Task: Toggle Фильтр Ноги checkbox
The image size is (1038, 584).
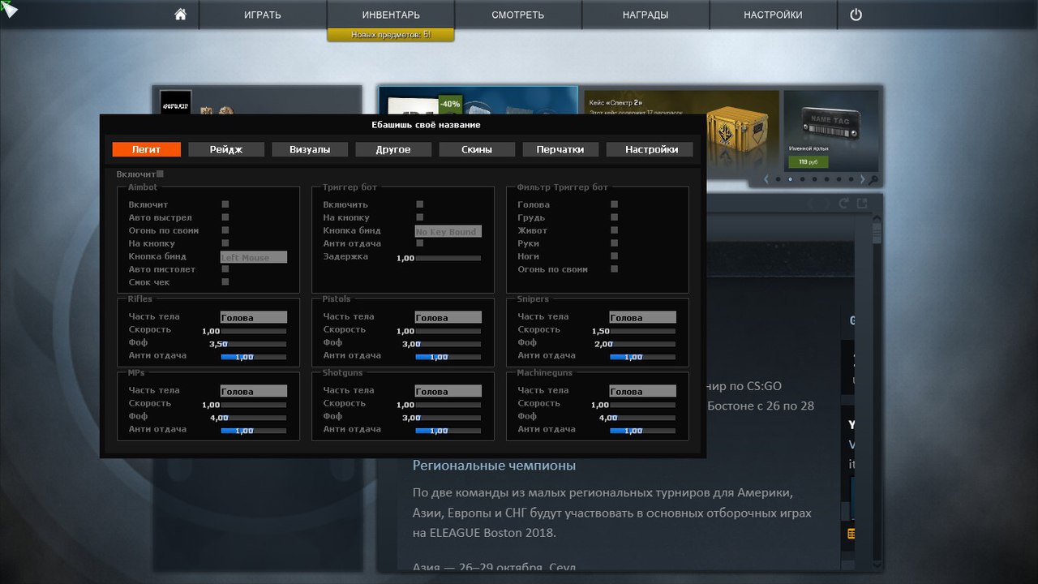Action: click(615, 256)
